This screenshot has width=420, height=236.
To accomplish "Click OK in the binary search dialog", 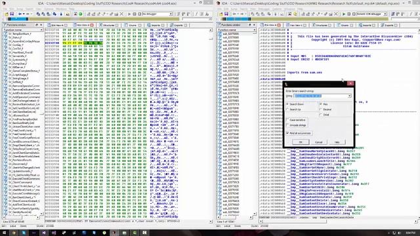I will pos(301,142).
